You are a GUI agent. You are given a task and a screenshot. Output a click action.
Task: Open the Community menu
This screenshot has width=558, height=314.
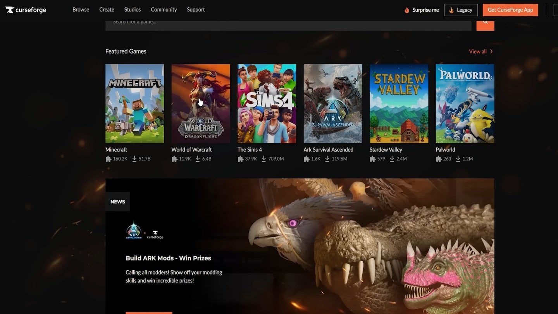pyautogui.click(x=164, y=10)
